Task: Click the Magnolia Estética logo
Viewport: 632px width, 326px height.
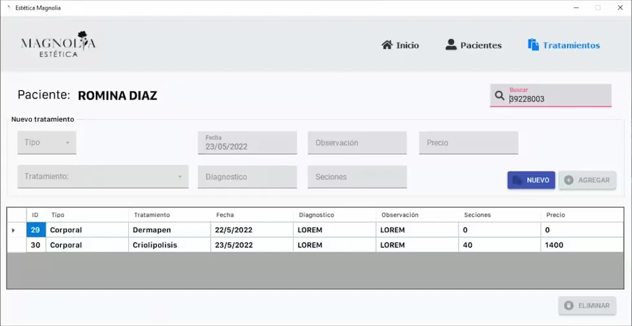Action: coord(58,44)
